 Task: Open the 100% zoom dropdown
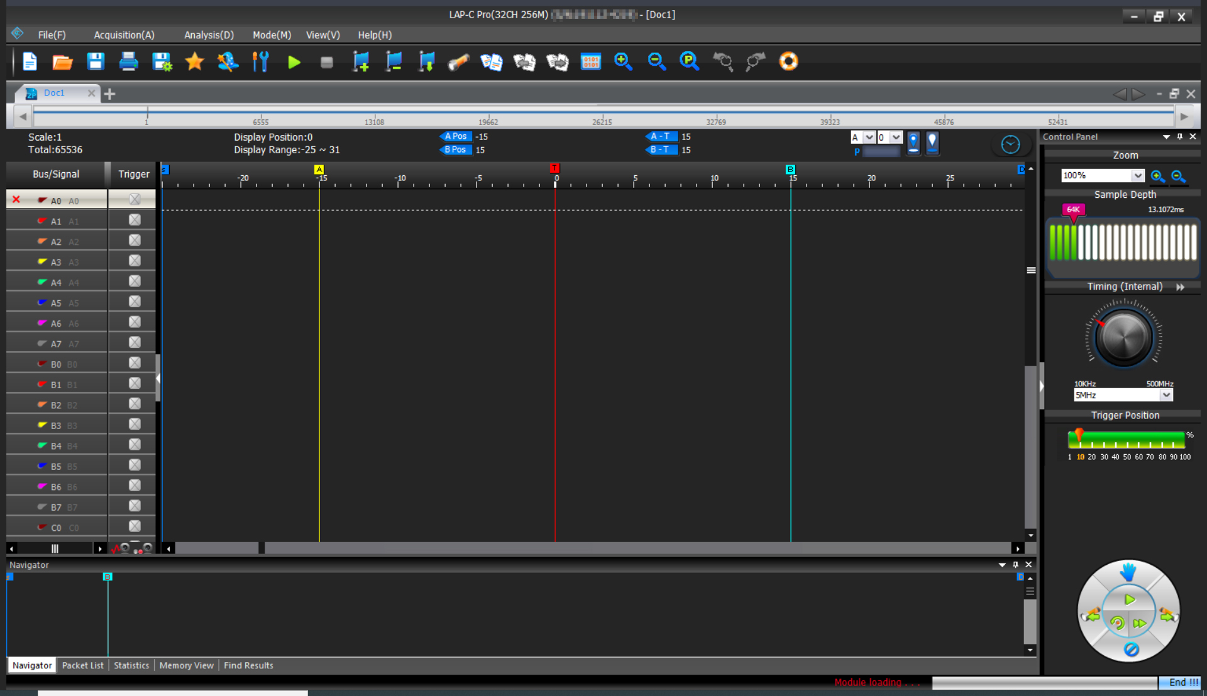point(1137,176)
